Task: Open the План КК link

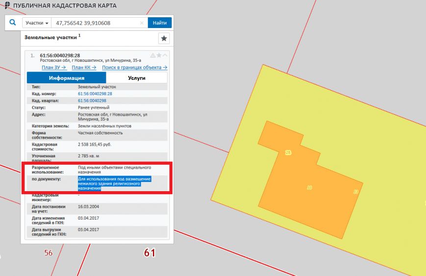Action: (84, 67)
